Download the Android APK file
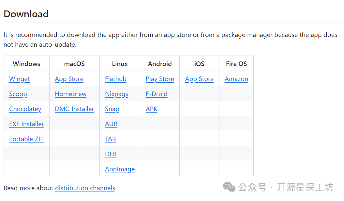 (x=152, y=109)
